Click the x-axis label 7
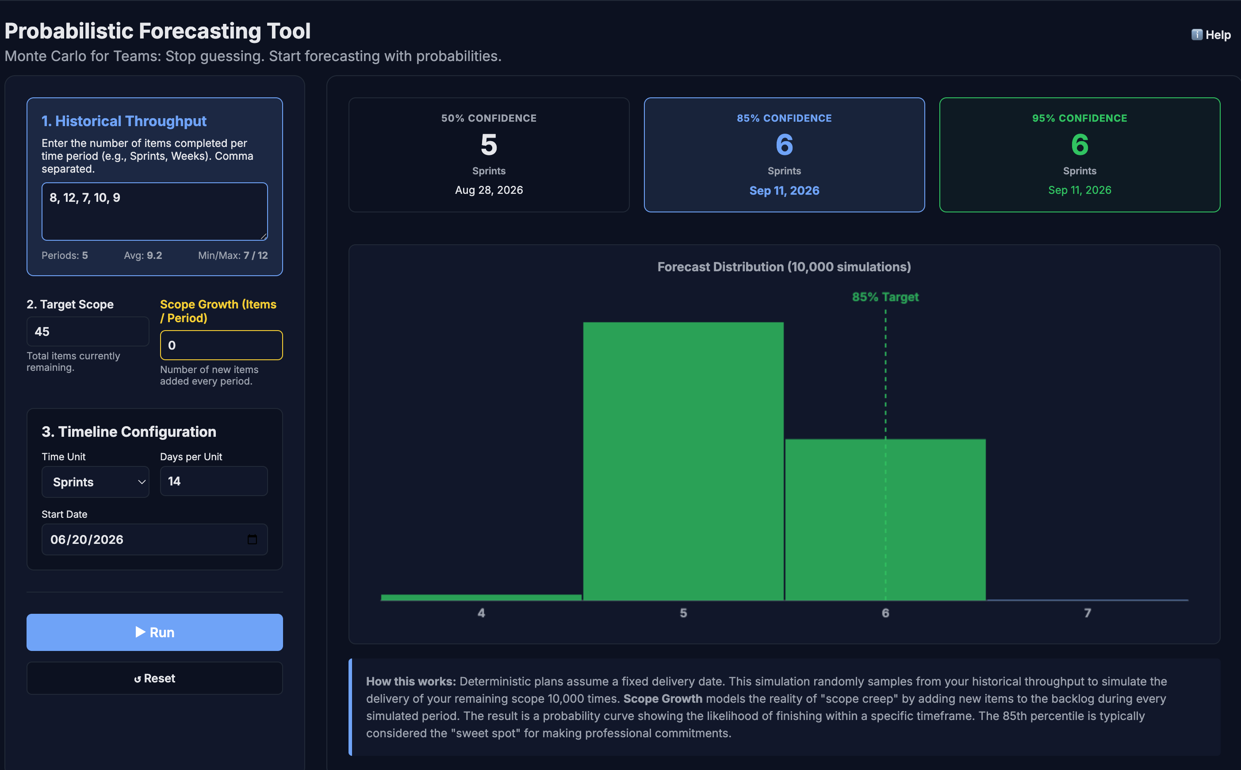 pos(1088,612)
